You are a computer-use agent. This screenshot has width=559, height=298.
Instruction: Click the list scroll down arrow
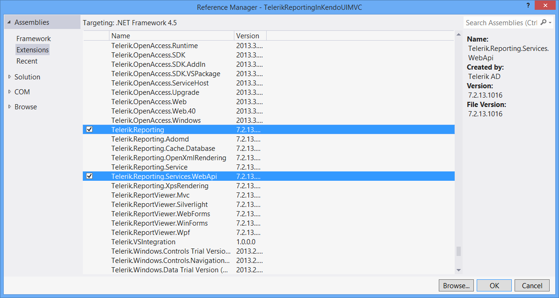point(458,270)
